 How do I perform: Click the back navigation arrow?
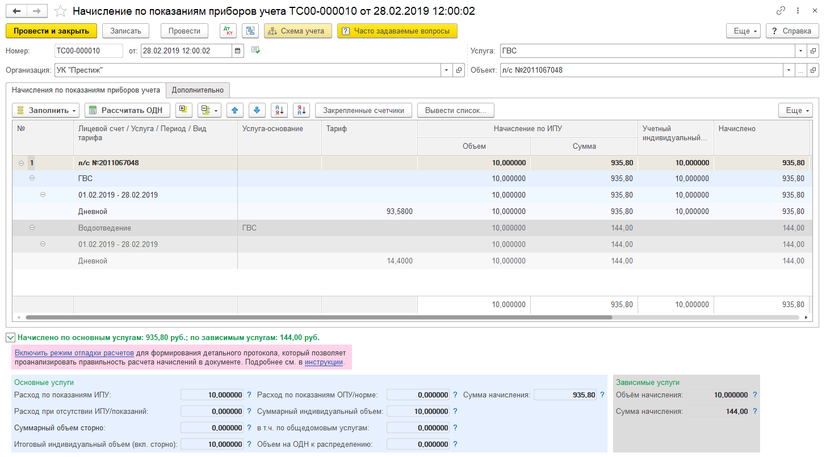pyautogui.click(x=17, y=11)
